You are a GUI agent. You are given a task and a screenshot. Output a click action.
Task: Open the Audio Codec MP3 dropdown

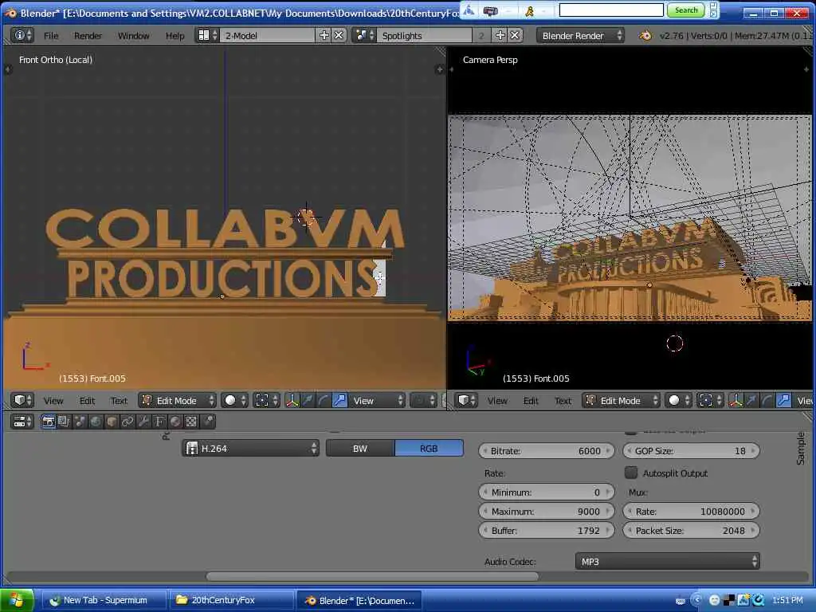coord(668,561)
